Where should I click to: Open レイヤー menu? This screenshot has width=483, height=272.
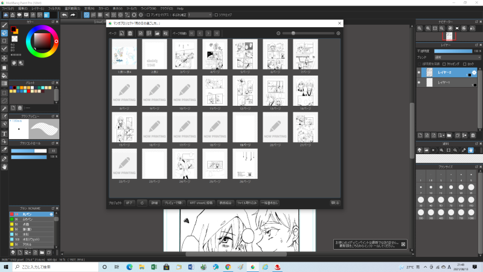38,8
